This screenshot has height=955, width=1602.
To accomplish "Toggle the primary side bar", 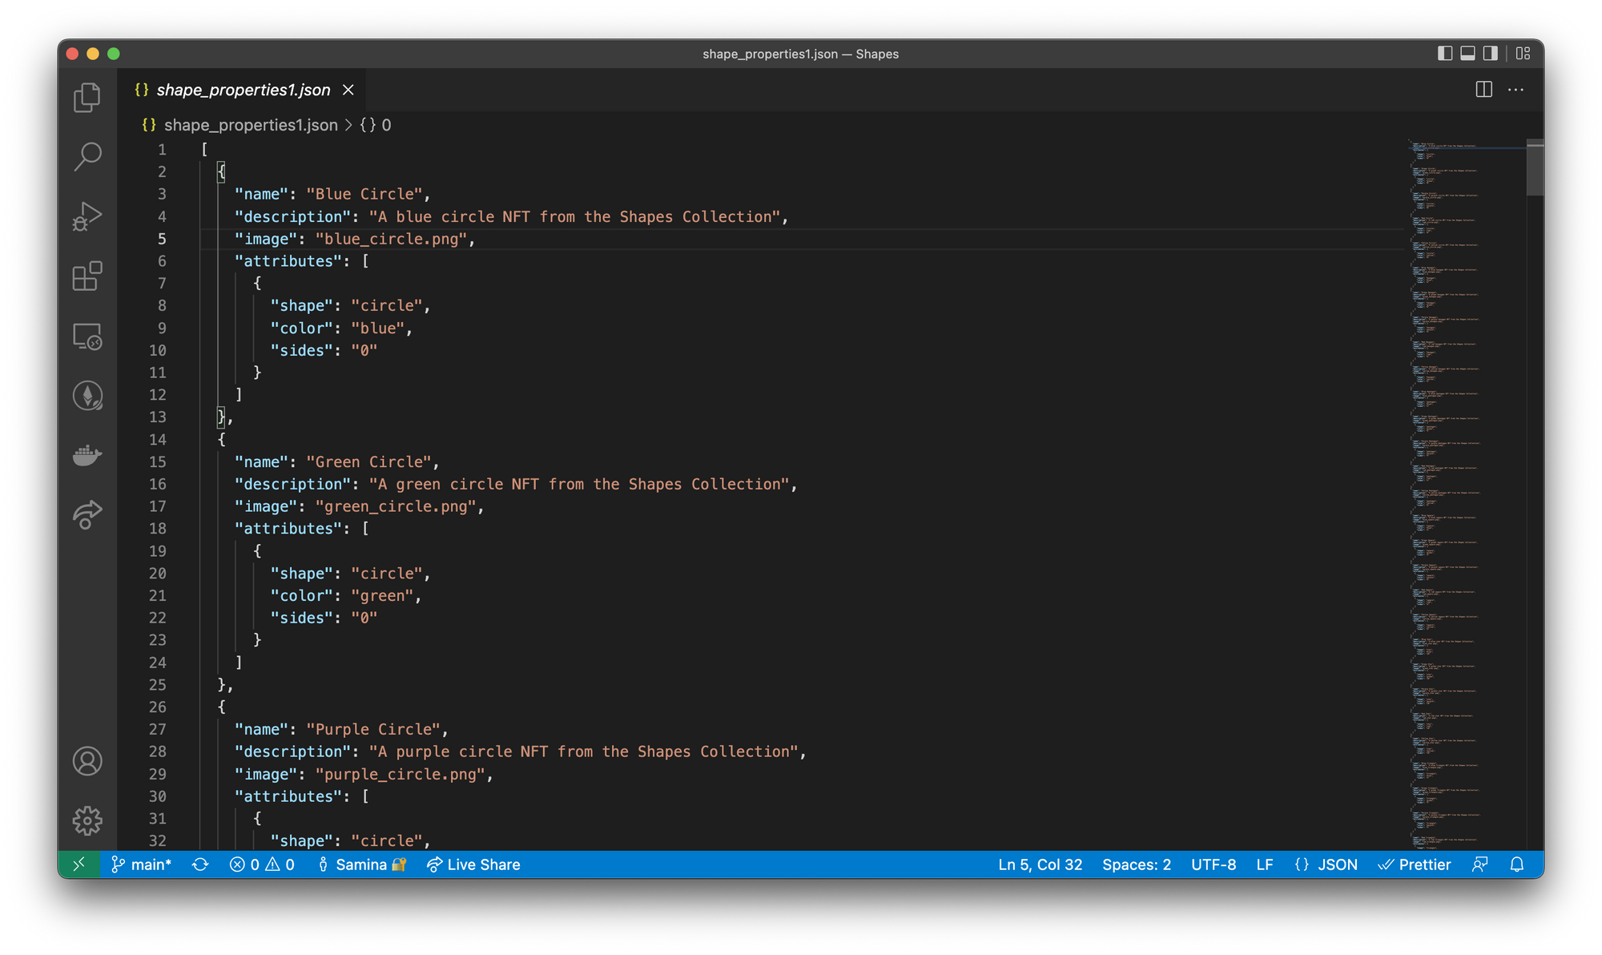I will coord(1445,54).
